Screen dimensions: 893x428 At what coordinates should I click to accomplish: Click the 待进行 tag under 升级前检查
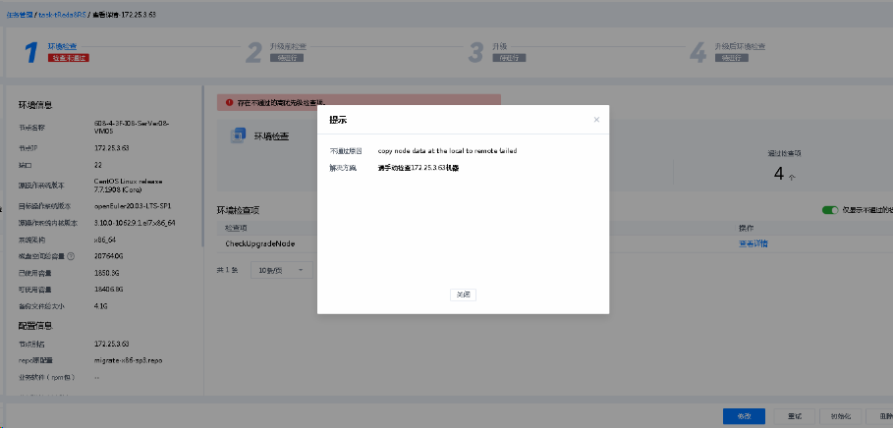tap(286, 58)
